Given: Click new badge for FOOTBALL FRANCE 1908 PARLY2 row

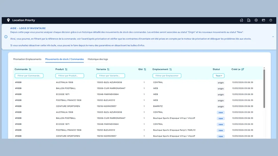Looking at the screenshot, I should (221, 130).
